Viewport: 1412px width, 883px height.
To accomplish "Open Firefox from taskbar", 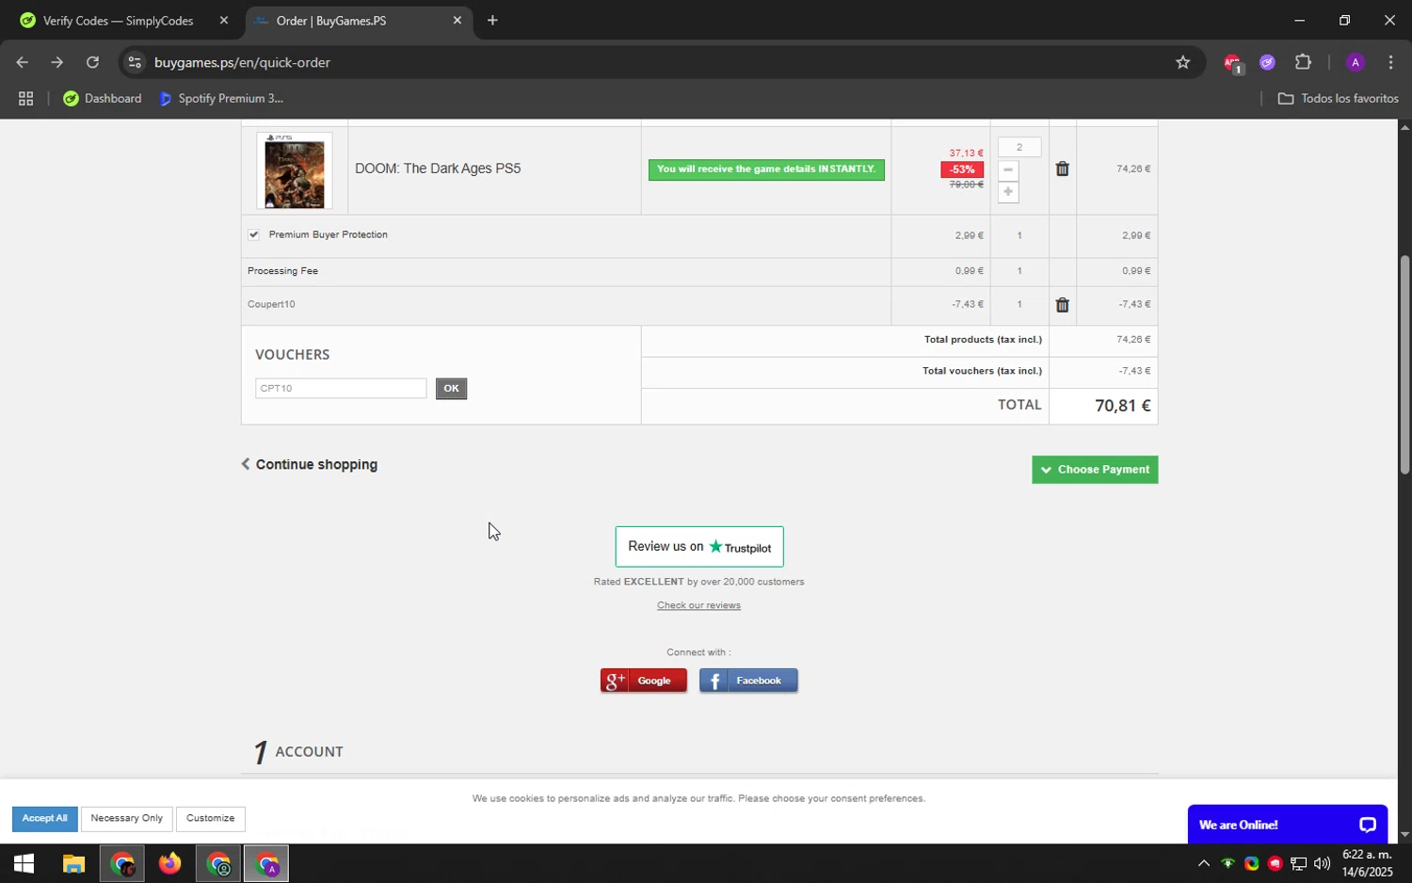I will pos(169,863).
